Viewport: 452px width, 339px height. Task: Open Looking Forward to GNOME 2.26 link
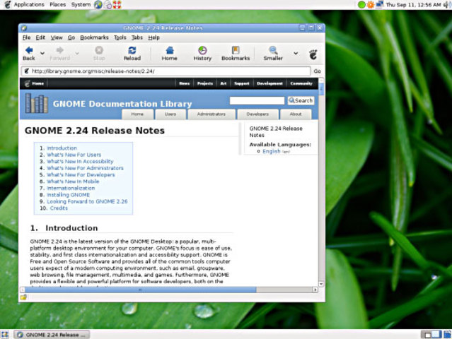click(x=87, y=201)
